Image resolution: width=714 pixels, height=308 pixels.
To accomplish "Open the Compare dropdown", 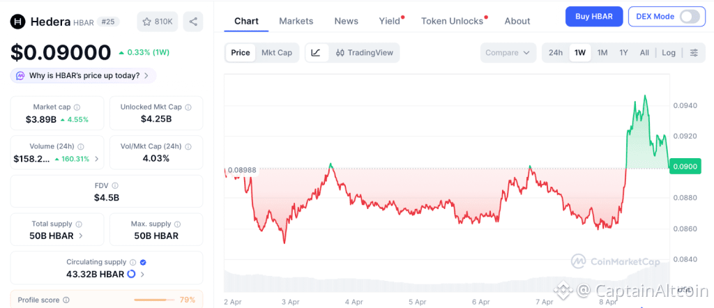I will point(508,53).
